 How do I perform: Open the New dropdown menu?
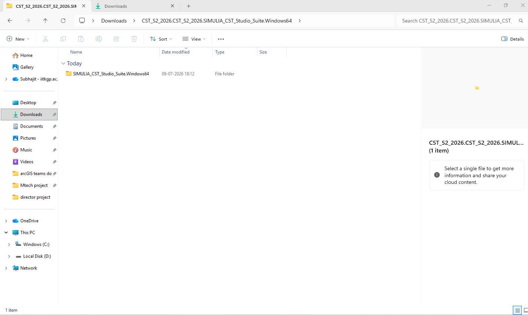point(18,39)
